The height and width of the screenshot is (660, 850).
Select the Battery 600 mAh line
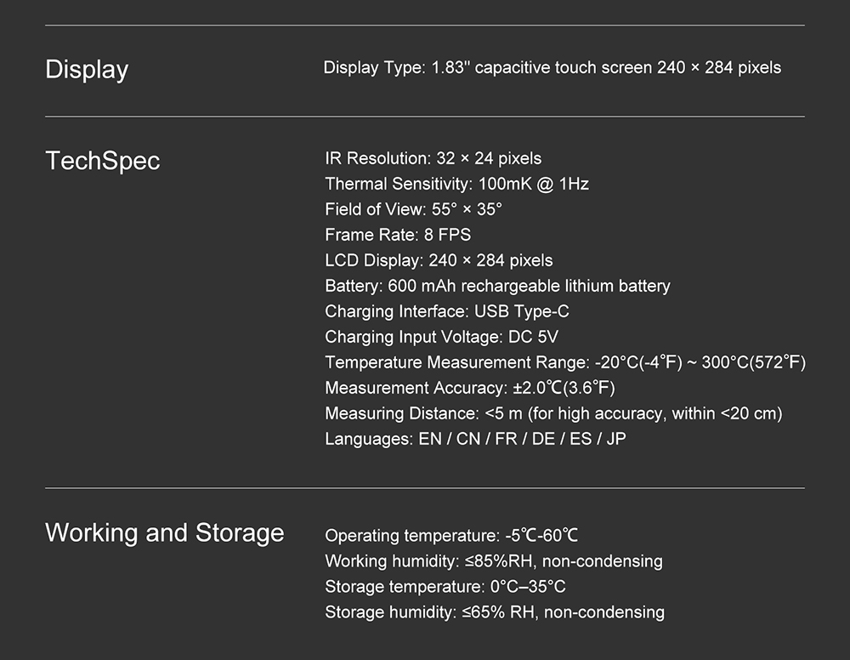tap(497, 286)
